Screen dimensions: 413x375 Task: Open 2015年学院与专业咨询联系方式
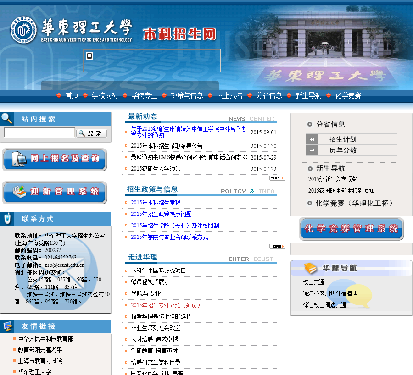pos(169,237)
